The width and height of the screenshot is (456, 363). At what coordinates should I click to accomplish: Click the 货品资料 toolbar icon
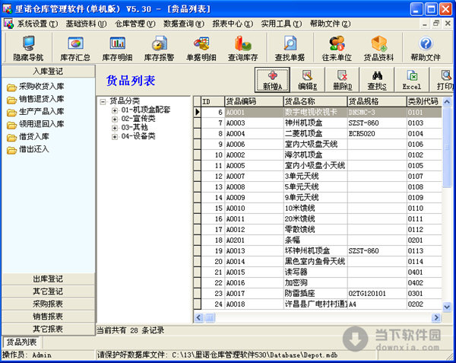pos(378,49)
